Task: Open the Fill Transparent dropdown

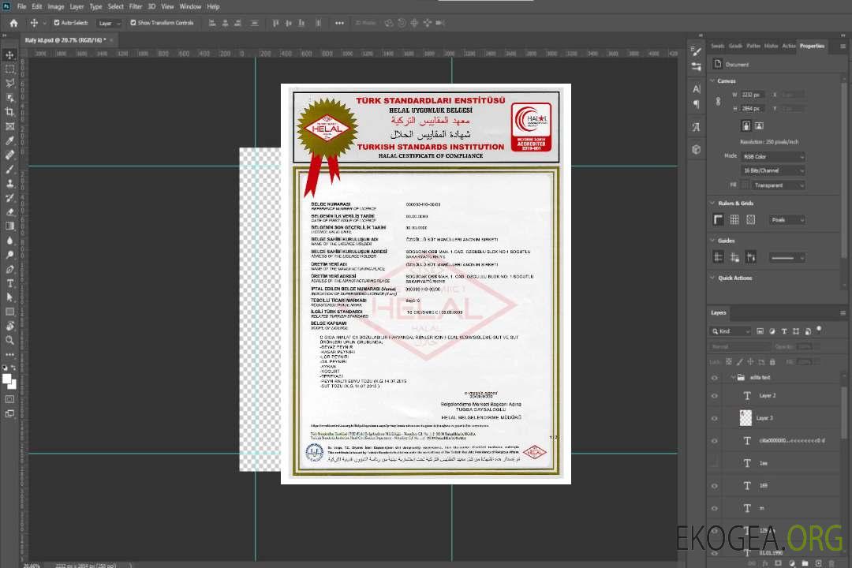Action: tap(778, 185)
